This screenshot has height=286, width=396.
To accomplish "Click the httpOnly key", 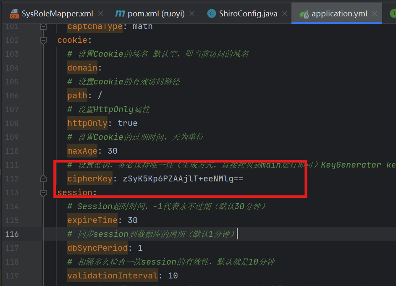I will (x=87, y=123).
